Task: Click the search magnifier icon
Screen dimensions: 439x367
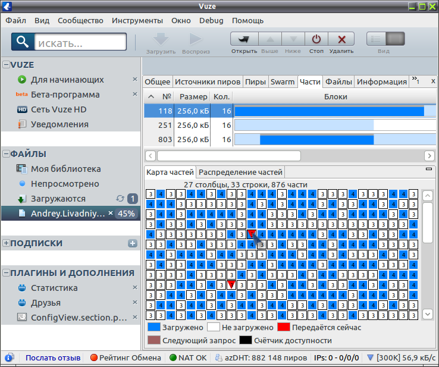Action: coord(23,42)
